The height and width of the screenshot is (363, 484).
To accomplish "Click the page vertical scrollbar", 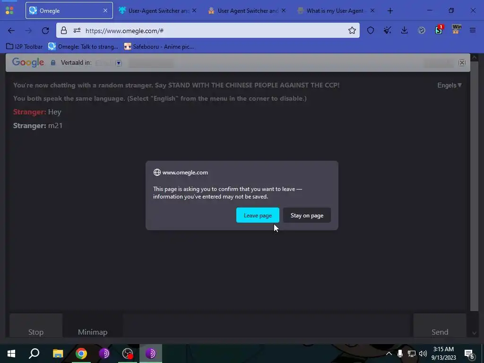I will (475, 185).
